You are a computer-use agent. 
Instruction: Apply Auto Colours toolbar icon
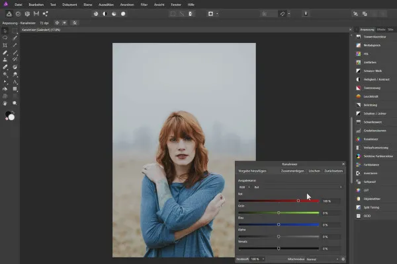tap(114, 14)
